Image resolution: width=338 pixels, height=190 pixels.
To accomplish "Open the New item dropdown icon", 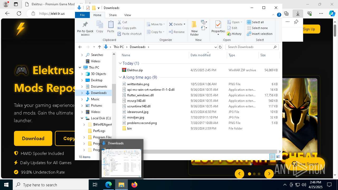I will [x=204, y=22].
